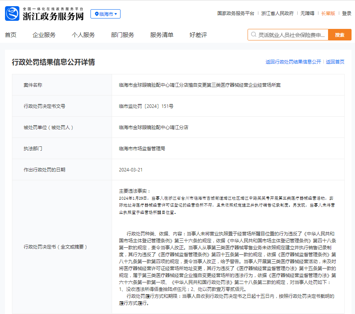Image resolution: width=355 pixels, height=314 pixels.
Task: Go to 个人服务 section
Action: (x=83, y=35)
